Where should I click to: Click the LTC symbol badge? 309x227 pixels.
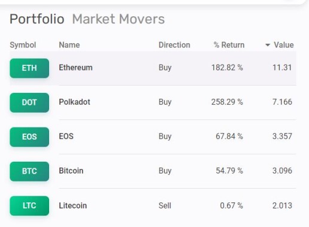click(x=29, y=205)
